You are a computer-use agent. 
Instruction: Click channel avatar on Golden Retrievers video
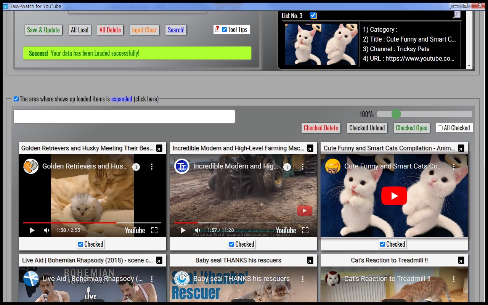pyautogui.click(x=31, y=167)
